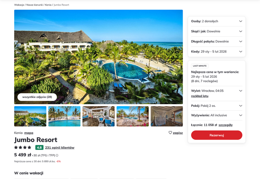Viewport: 260px width, 179px height.
Task: Select the canopy bed room thumbnail
Action: pyautogui.click(x=167, y=116)
